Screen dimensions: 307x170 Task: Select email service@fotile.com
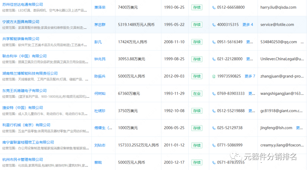(277, 25)
